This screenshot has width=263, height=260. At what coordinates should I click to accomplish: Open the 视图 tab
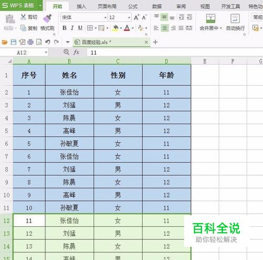tap(205, 6)
